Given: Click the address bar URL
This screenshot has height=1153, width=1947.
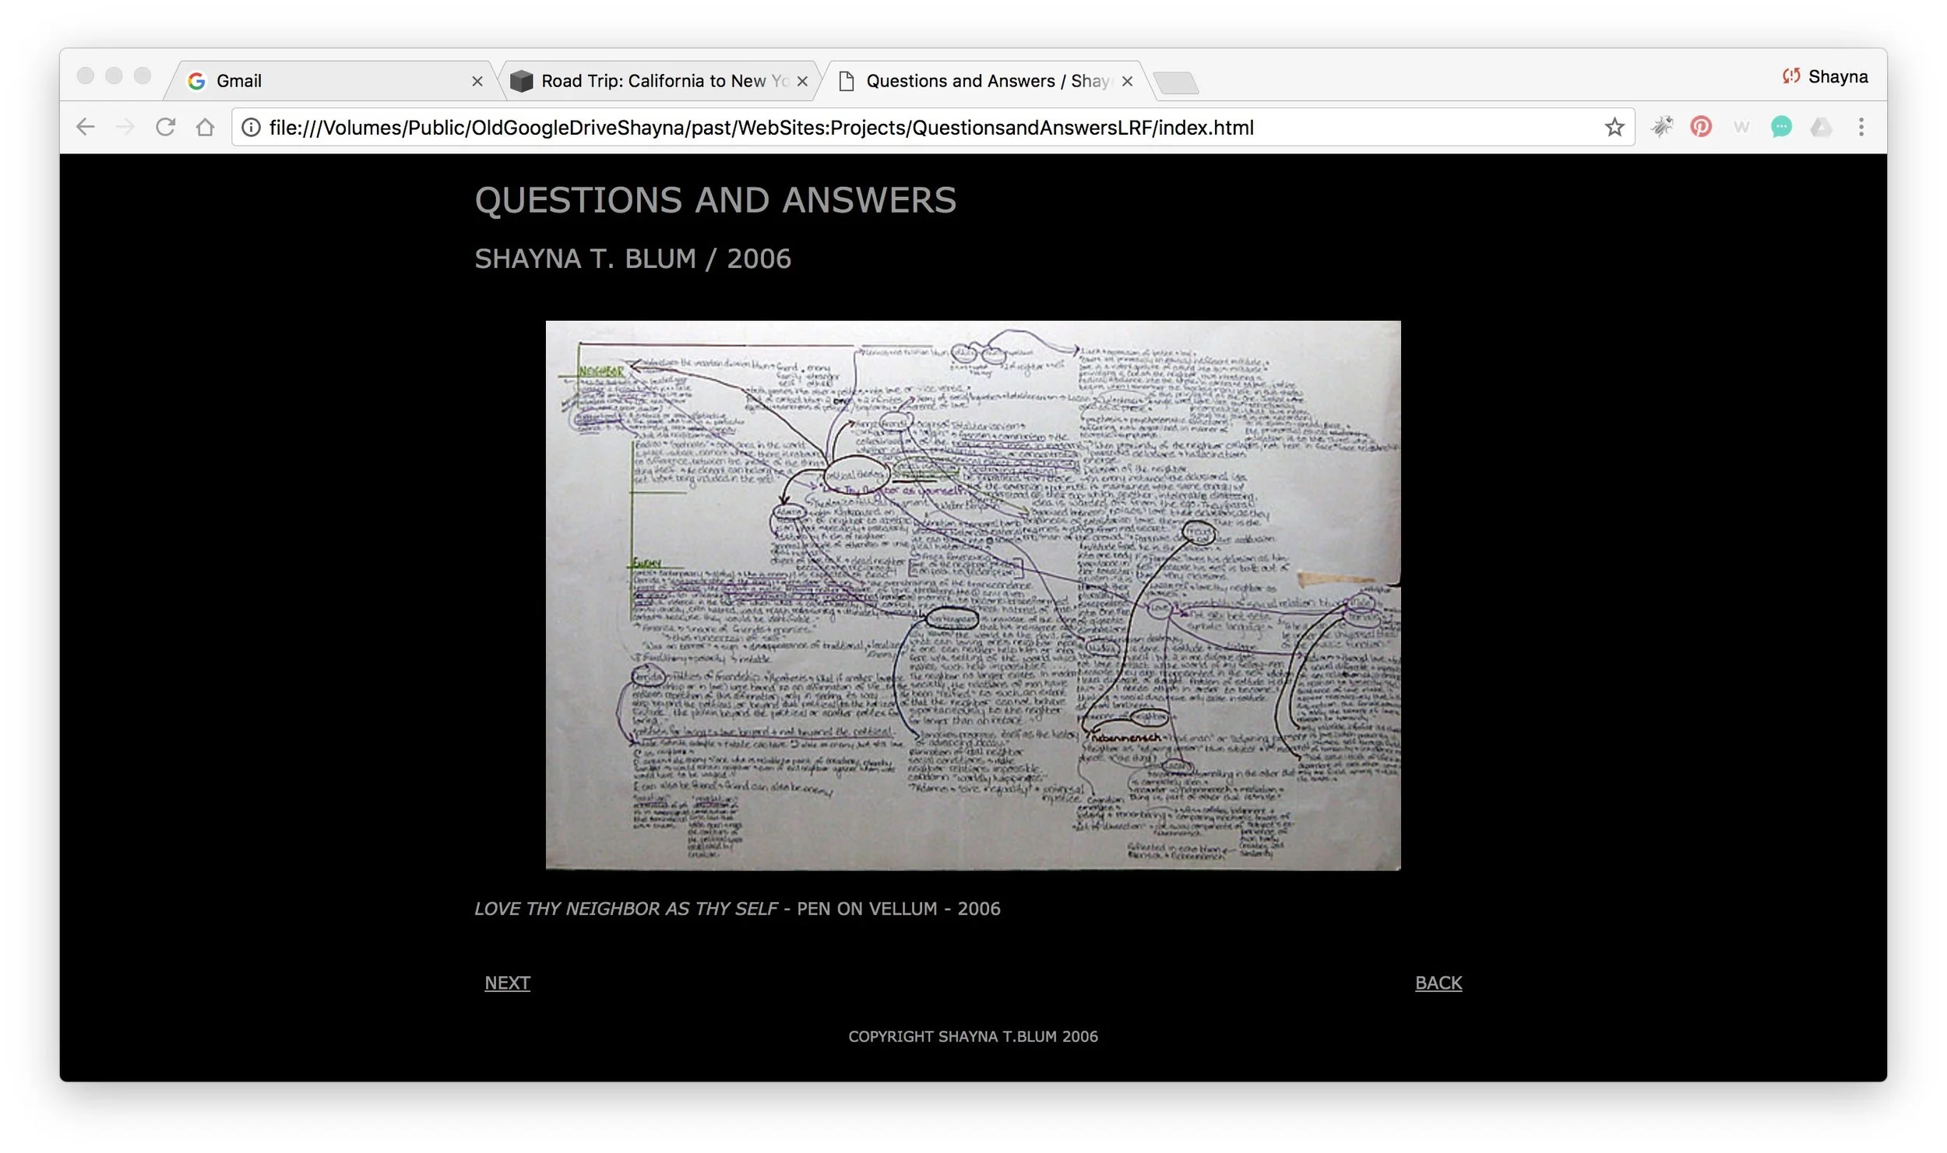Looking at the screenshot, I should coord(761,128).
